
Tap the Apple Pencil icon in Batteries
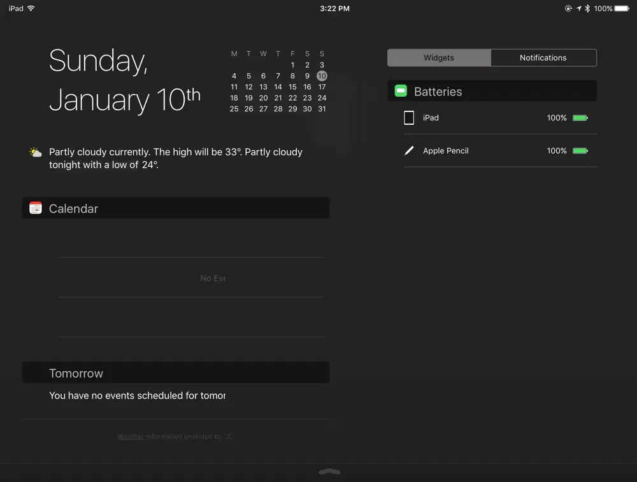(x=409, y=151)
